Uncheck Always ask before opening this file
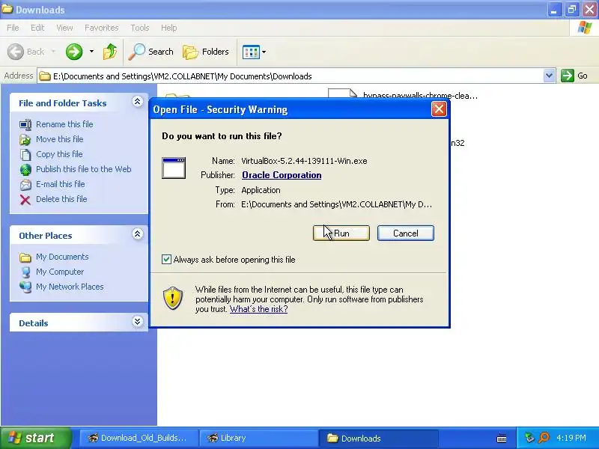 click(x=166, y=259)
